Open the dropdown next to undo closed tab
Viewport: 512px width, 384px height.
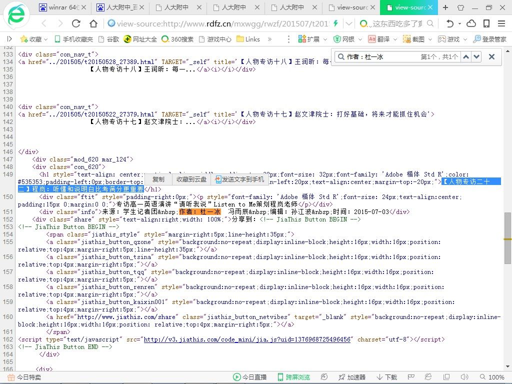coord(460,23)
